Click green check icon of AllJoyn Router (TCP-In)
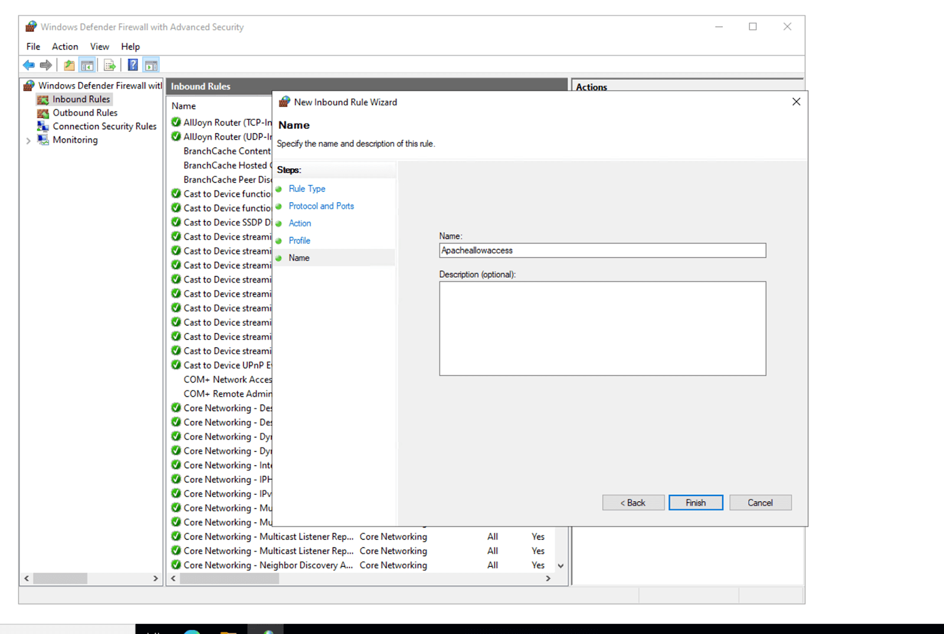This screenshot has height=634, width=944. (x=176, y=122)
